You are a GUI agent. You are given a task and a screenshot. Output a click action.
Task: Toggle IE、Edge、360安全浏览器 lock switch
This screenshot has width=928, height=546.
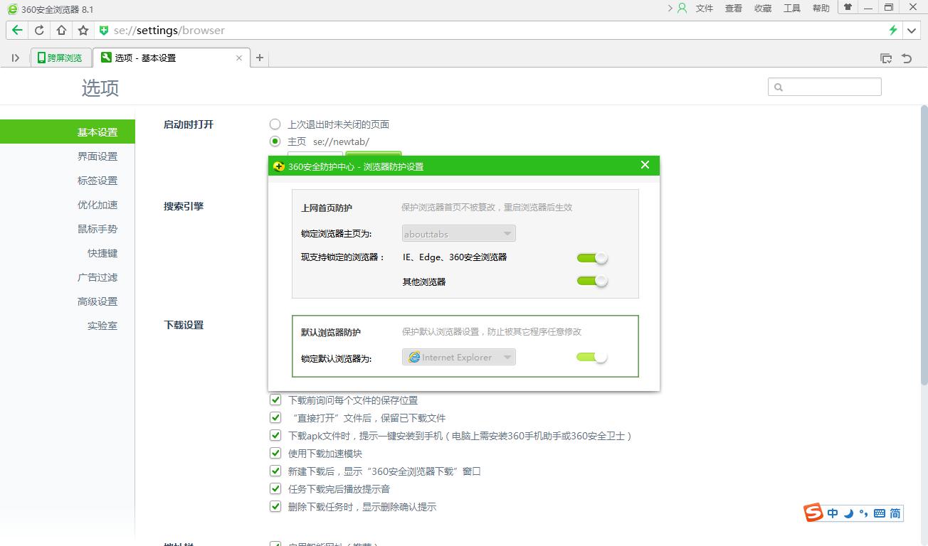coord(592,257)
